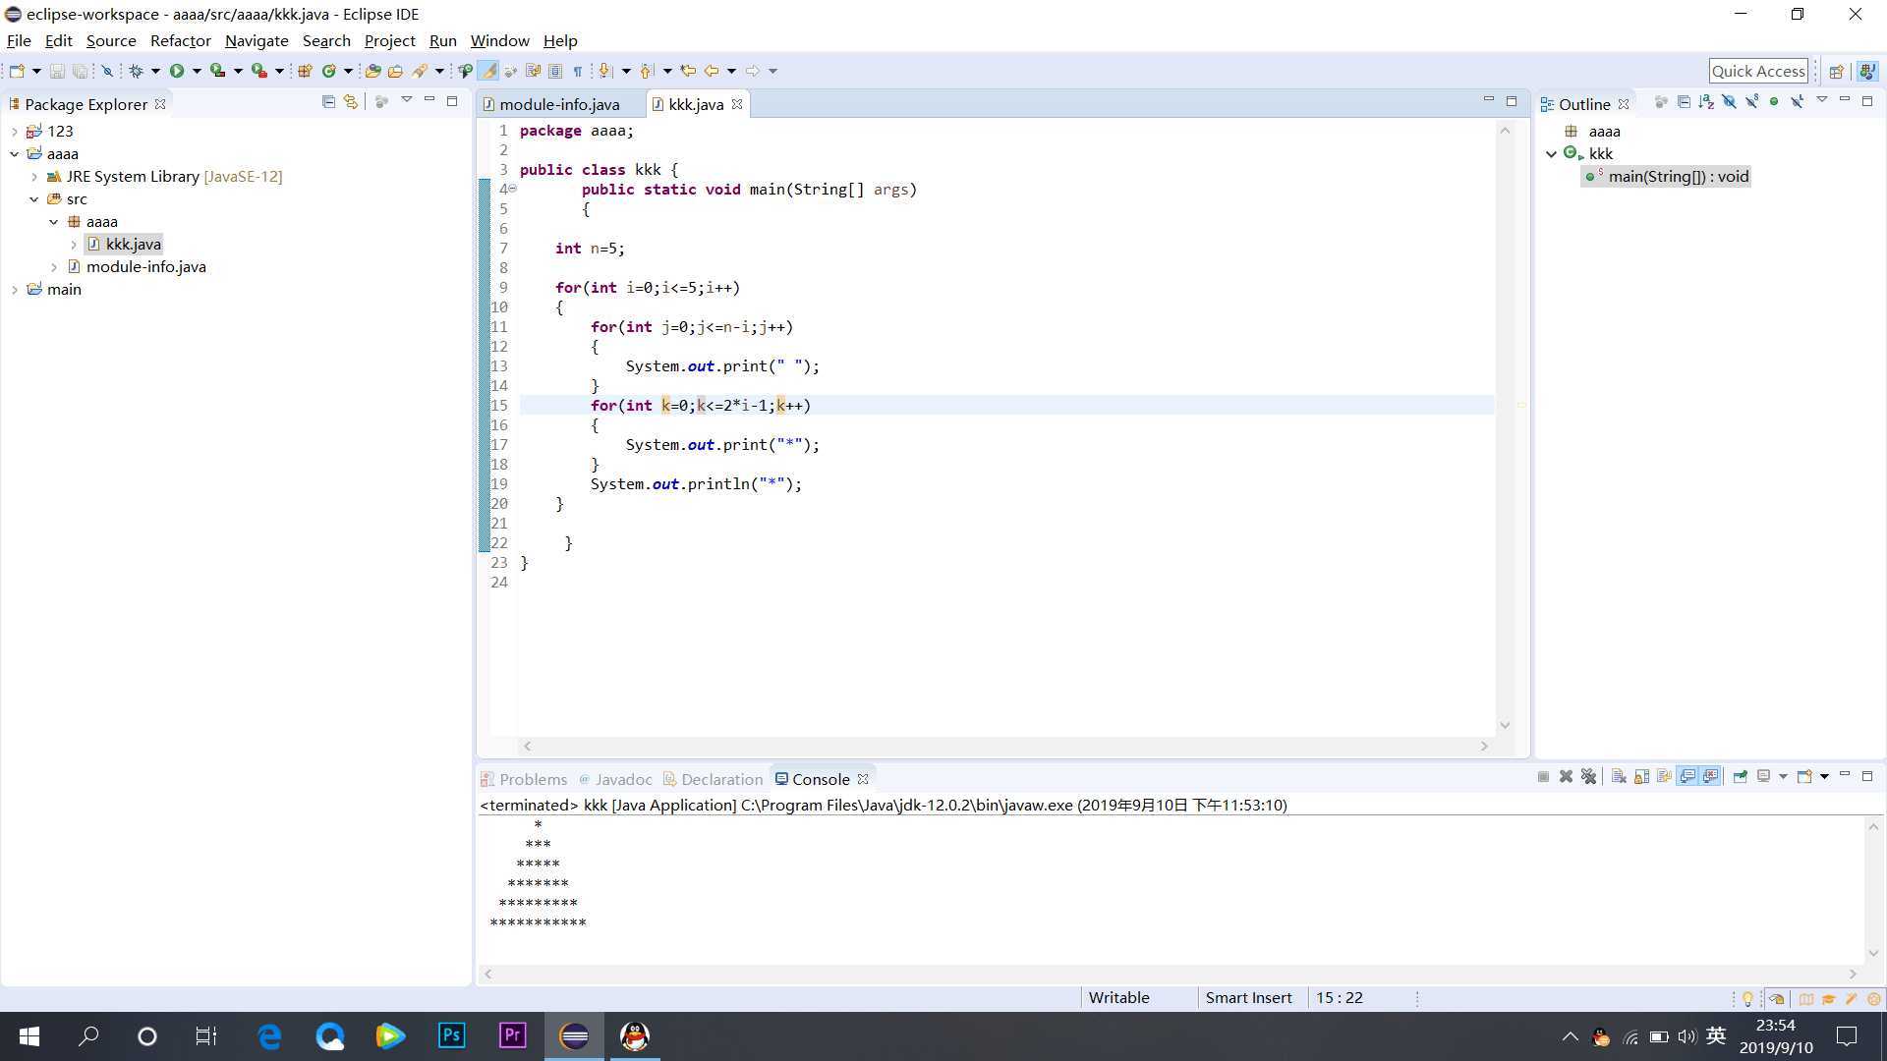Toggle Scroll Lock in Console
The width and height of the screenshot is (1887, 1061).
[x=1641, y=777]
